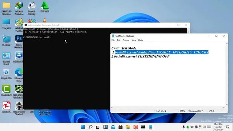Image resolution: width=233 pixels, height=131 pixels.
Task: Open touch keyboard tray icon
Action: [x=209, y=127]
